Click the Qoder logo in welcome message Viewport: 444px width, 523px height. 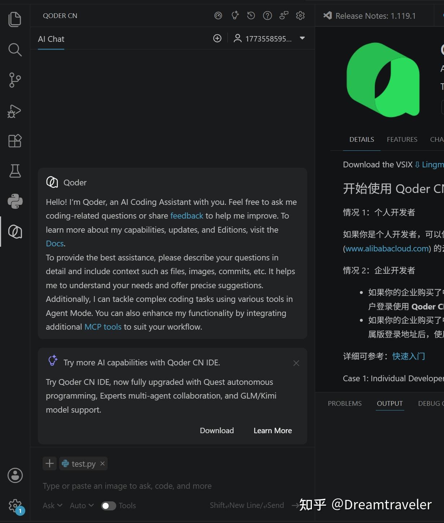pyautogui.click(x=52, y=182)
